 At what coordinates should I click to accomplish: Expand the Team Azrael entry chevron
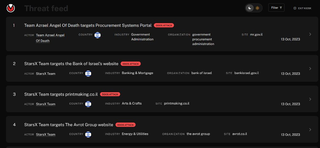pyautogui.click(x=310, y=34)
